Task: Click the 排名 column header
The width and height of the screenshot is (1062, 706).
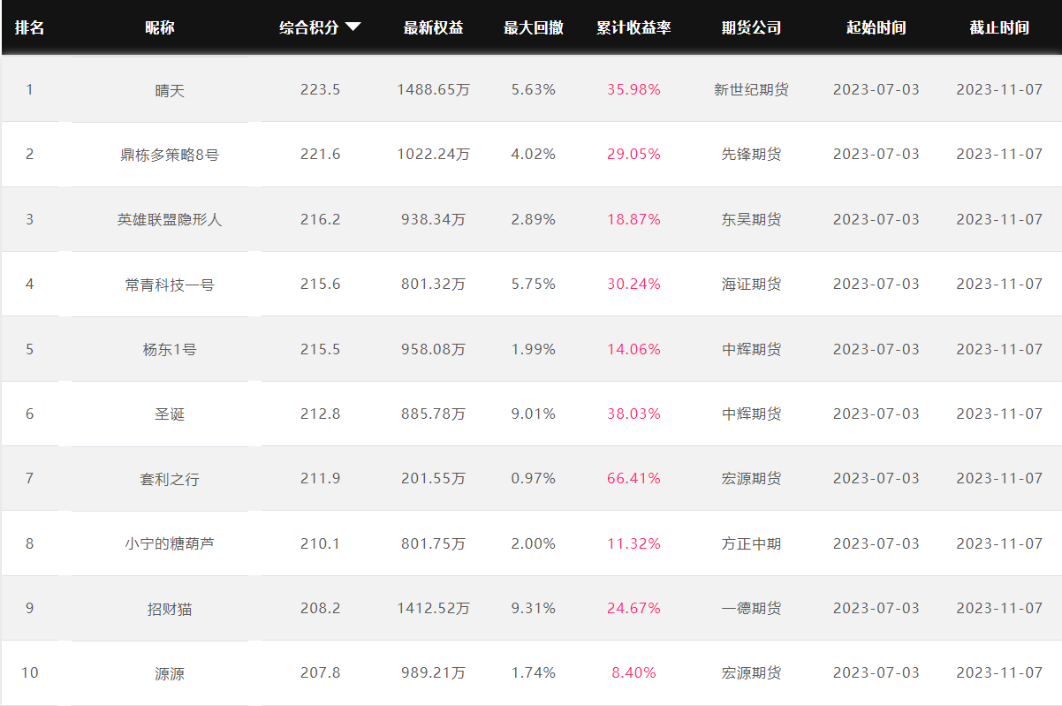Action: (30, 27)
